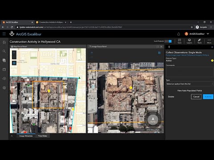Select the Construction Activity browser tab

coord(51,22)
